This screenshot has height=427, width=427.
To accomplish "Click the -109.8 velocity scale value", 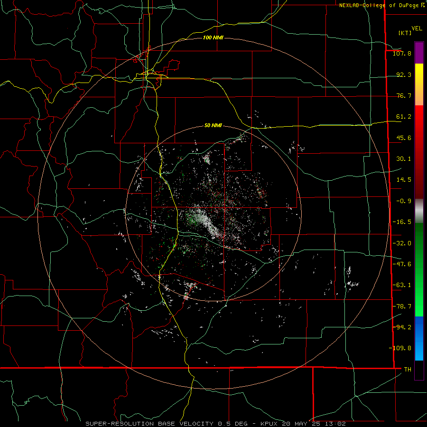I will coord(400,348).
